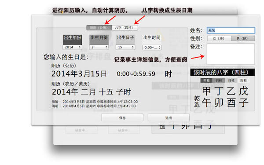Click the month branch character 卯
Viewport: 264px width, 165px height.
[219, 103]
